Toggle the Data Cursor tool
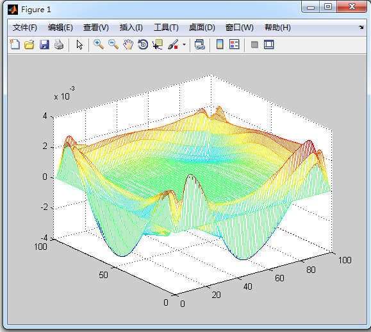Viewport: 371px width, 332px height. 158,44
